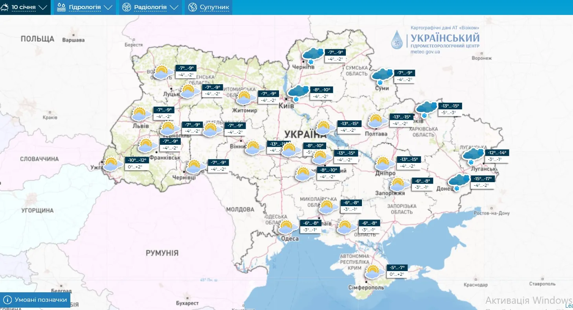The width and height of the screenshot is (573, 310).
Task: Select the snow cloud icon near Donetsk
Action: tap(458, 181)
